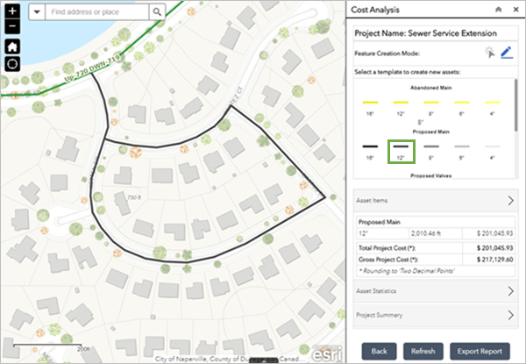Return map to default home extent

click(x=12, y=46)
